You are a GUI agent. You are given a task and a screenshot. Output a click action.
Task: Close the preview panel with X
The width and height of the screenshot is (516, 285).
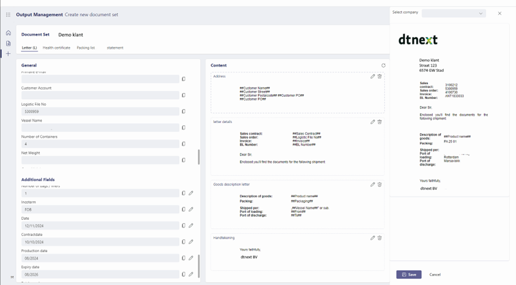pos(499,13)
